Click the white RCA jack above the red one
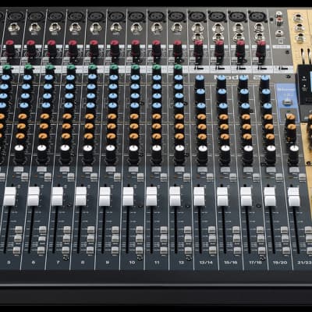Viewport: 312px width, 312px height. [279, 14]
